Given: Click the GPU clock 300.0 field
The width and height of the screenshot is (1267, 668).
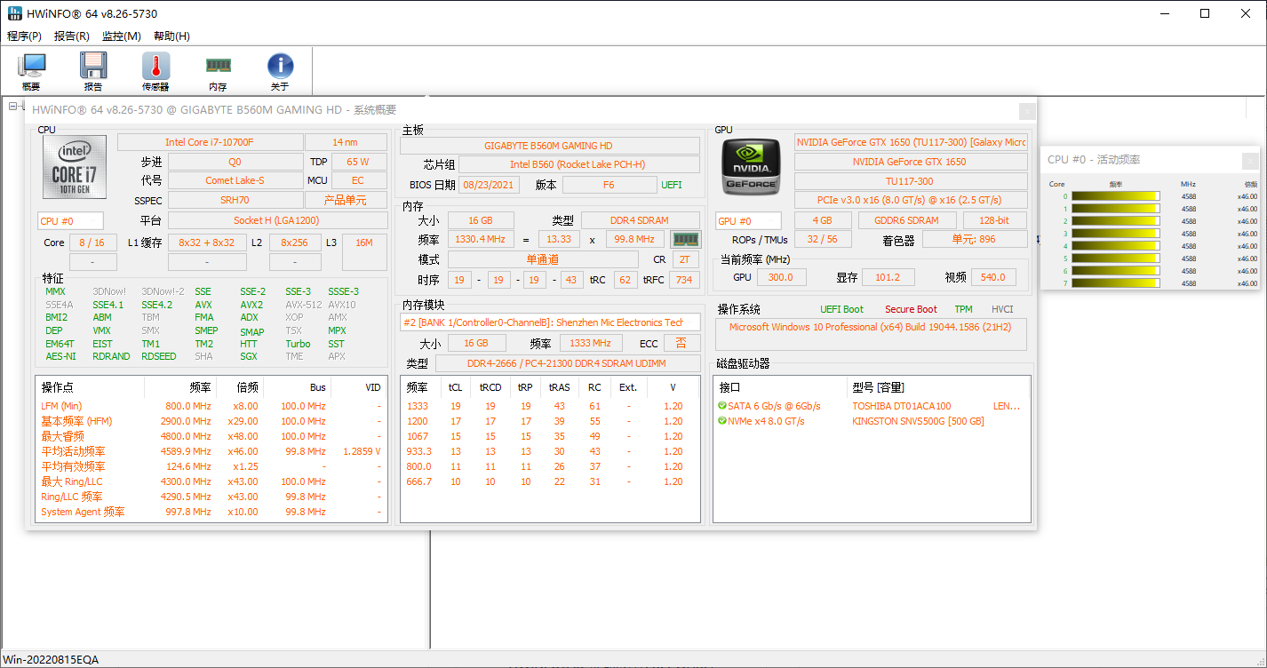Looking at the screenshot, I should [781, 277].
